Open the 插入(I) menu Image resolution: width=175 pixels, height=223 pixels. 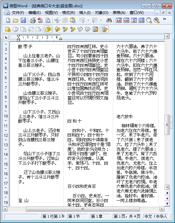coord(85,13)
